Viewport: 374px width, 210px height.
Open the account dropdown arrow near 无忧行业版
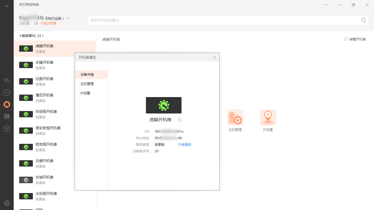(x=68, y=18)
